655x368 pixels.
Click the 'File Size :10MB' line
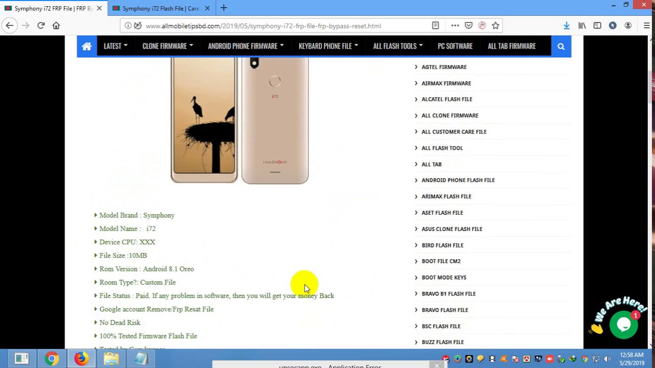pyautogui.click(x=123, y=256)
